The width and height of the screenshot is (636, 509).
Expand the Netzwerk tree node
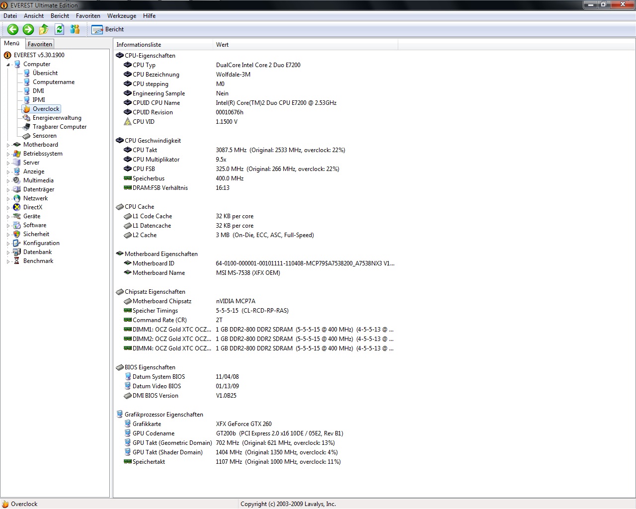pos(8,199)
